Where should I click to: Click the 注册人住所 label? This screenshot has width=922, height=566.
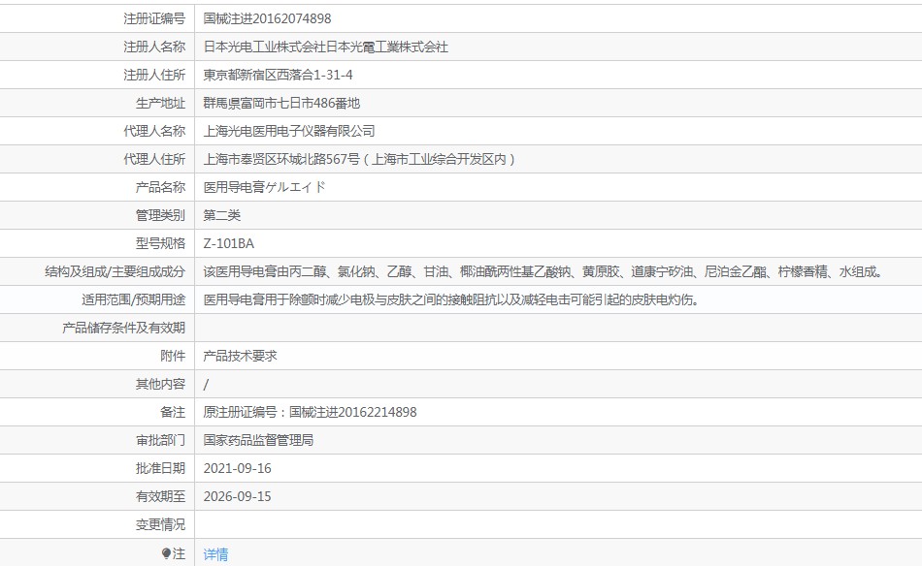pos(154,76)
